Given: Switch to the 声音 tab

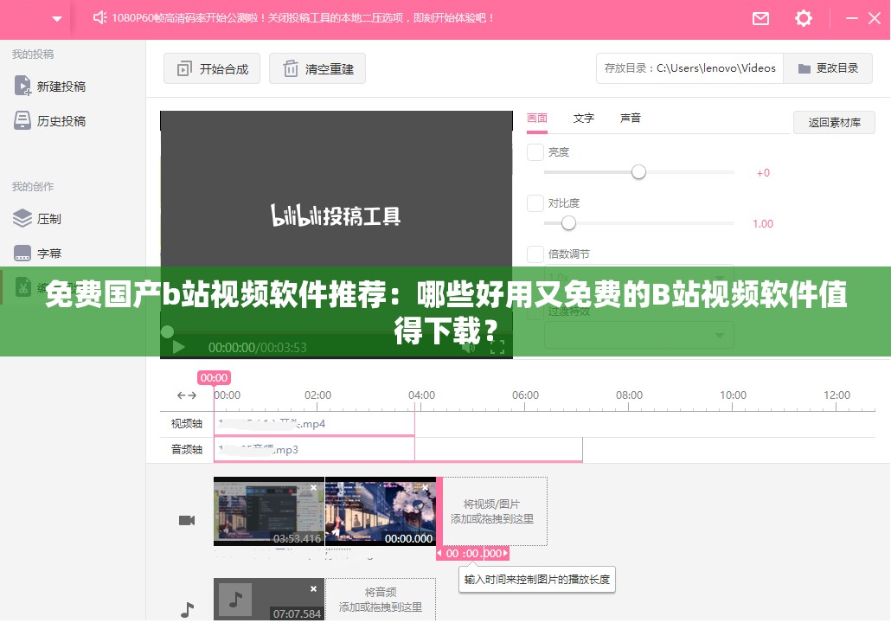Looking at the screenshot, I should pos(630,118).
